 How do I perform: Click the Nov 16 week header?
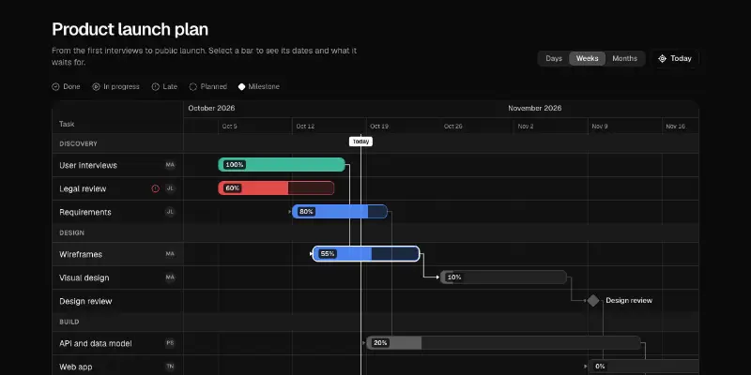675,127
